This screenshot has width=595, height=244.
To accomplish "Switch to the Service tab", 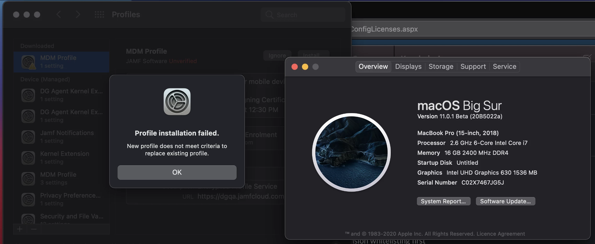I will click(x=504, y=66).
